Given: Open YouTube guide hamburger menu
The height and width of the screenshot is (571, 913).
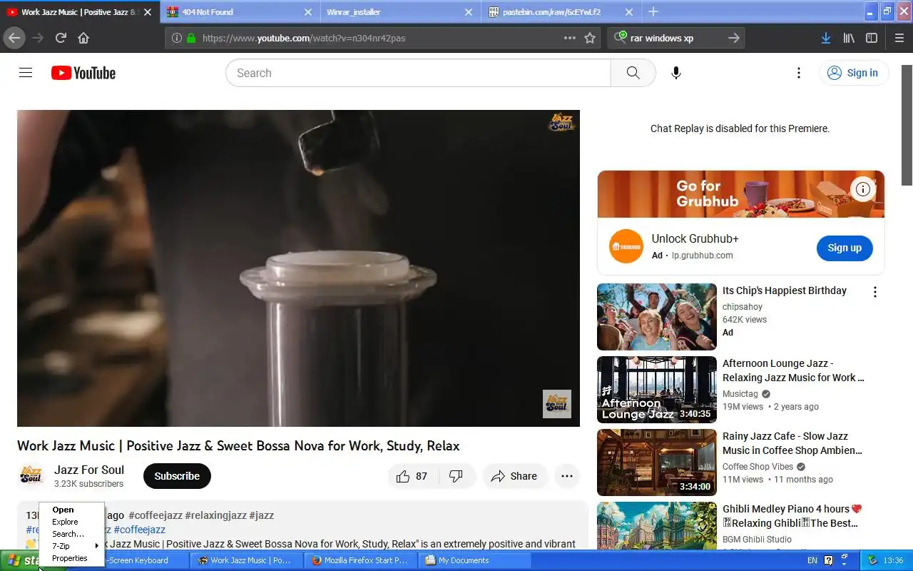Looking at the screenshot, I should [26, 73].
